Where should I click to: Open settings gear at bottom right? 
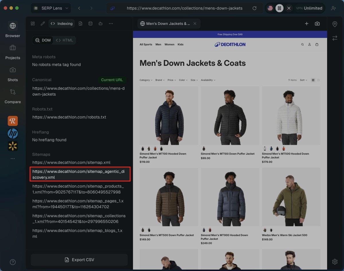pos(335,262)
